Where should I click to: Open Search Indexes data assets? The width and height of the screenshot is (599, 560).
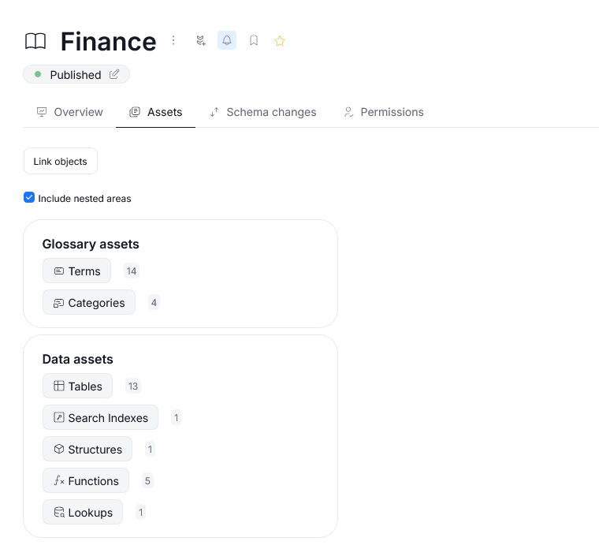tap(100, 418)
